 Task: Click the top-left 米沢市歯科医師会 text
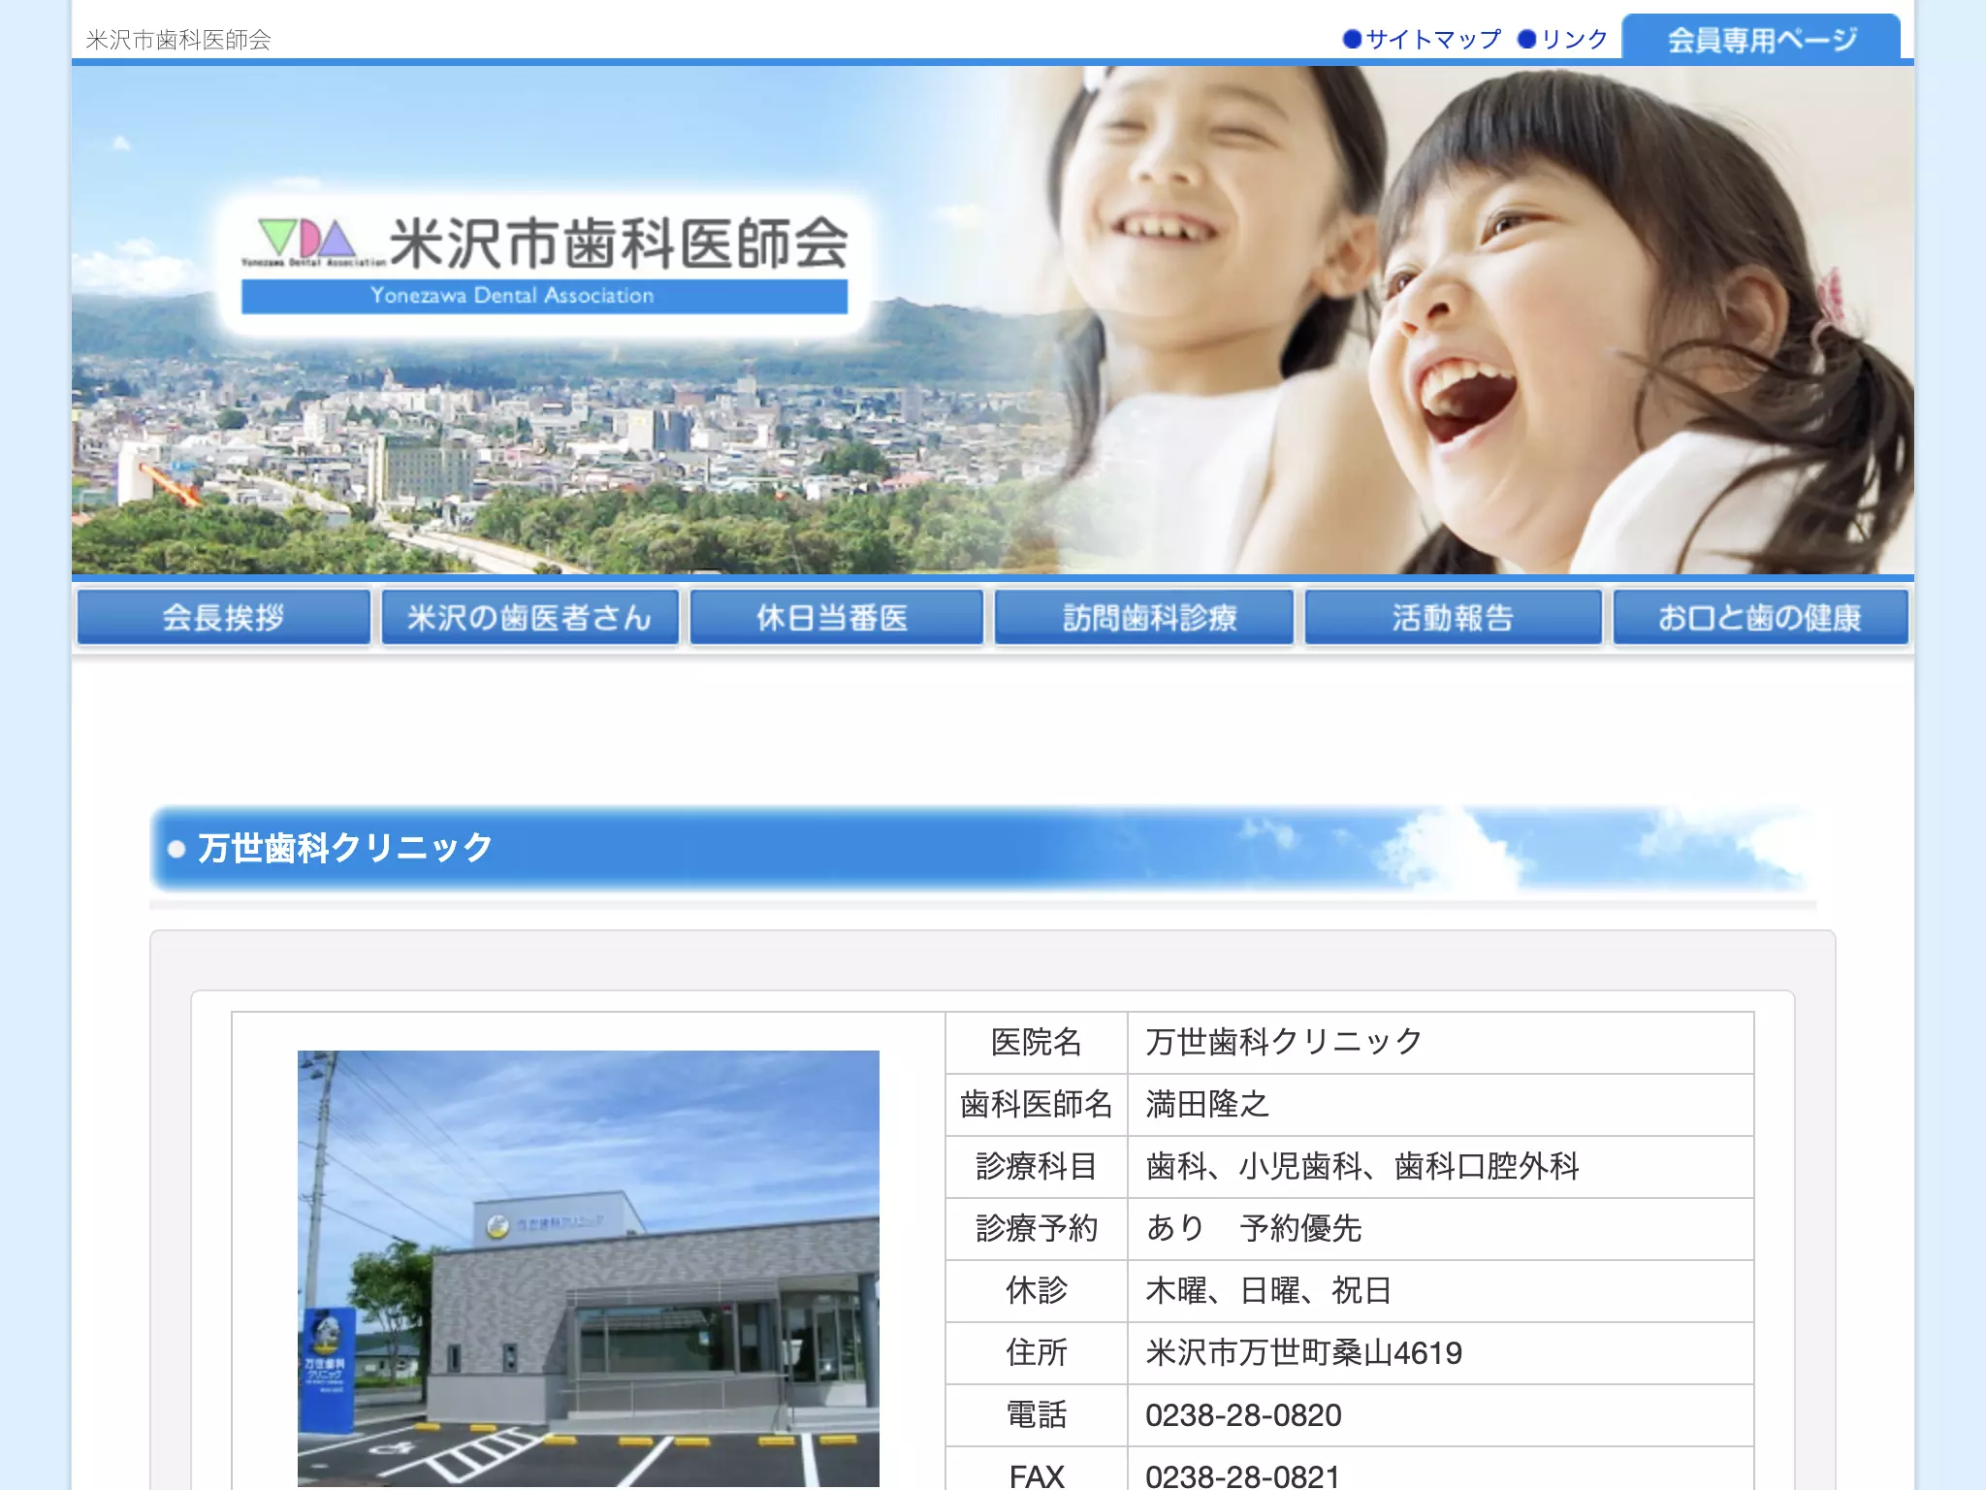(178, 40)
